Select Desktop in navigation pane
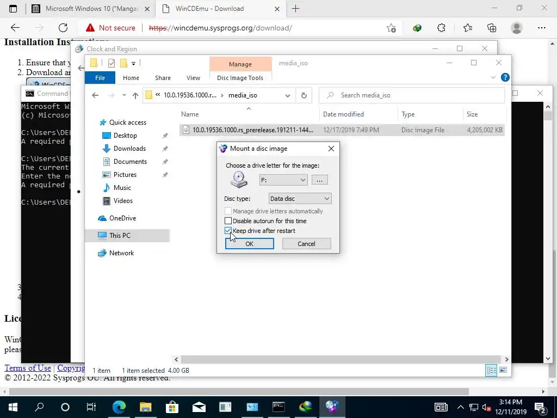This screenshot has height=418, width=557. pyautogui.click(x=125, y=136)
